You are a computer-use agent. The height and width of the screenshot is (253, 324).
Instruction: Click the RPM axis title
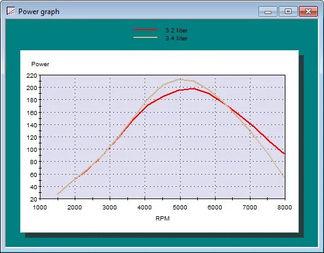point(163,219)
